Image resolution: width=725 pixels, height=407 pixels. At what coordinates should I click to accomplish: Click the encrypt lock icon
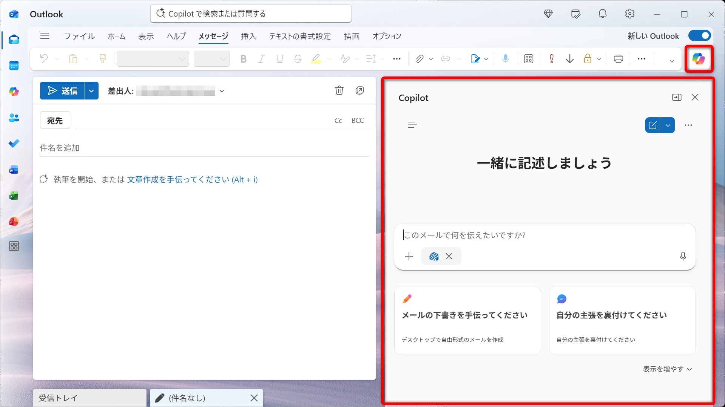point(588,59)
